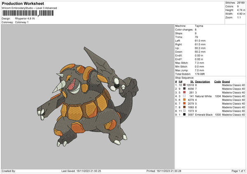Select the Emerald Black color swatch

point(185,114)
